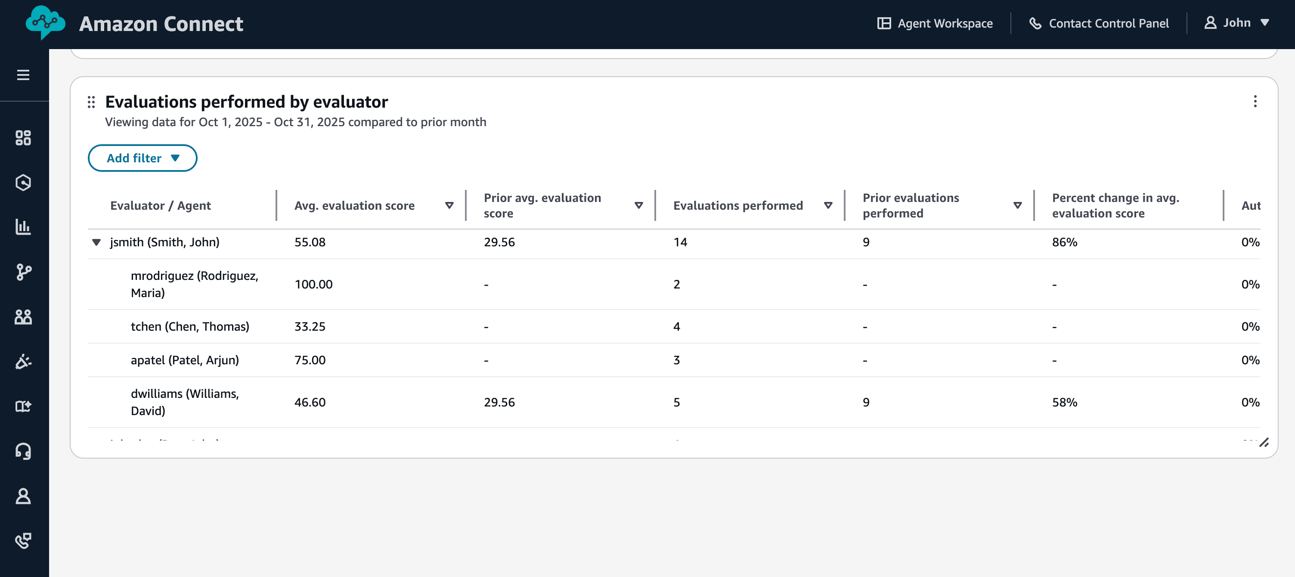Open the Flows branching icon in sidebar
This screenshot has height=577, width=1295.
(x=22, y=272)
